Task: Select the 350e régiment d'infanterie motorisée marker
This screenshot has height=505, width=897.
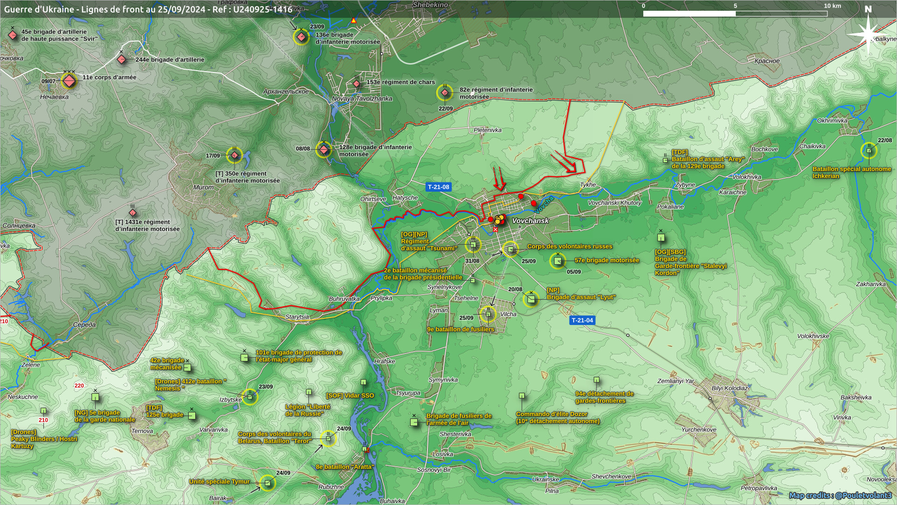Action: [235, 155]
